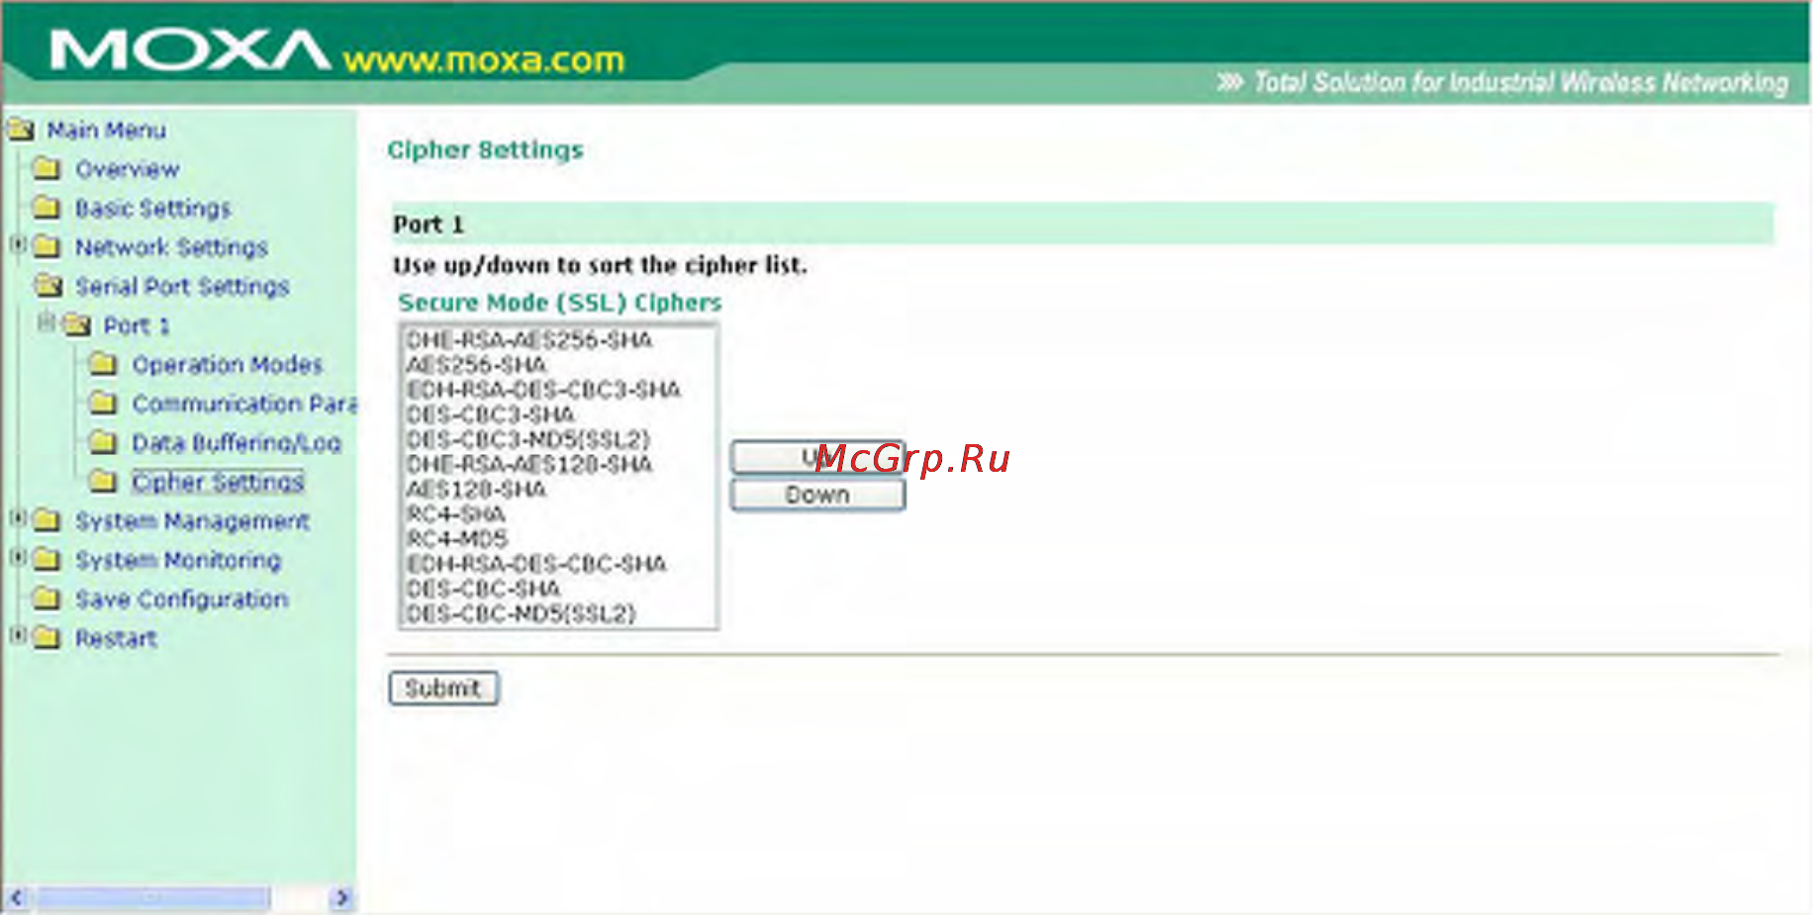Open System Management section
1813x915 pixels.
193,521
